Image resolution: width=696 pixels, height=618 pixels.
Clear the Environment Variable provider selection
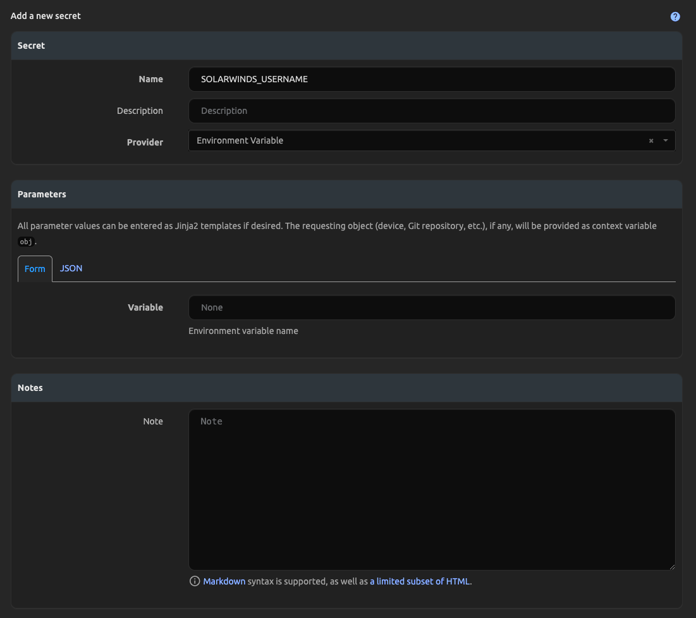(x=651, y=141)
